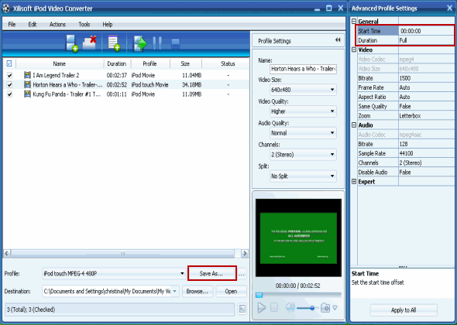
Task: Click the video Bitrate value 1500
Action: pos(426,78)
